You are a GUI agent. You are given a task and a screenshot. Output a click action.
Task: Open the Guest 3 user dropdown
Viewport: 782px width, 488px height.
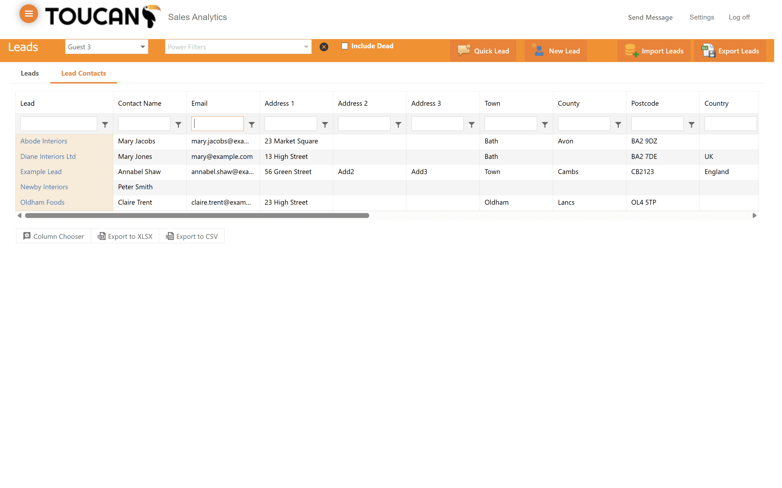107,47
